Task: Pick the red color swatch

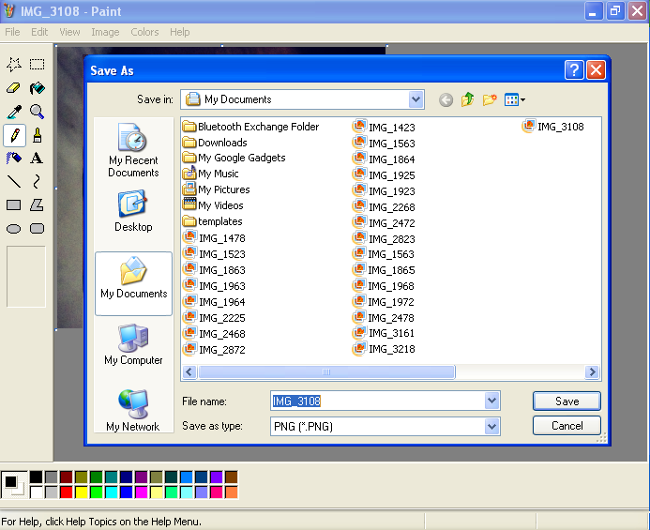Action: pyautogui.click(x=66, y=492)
